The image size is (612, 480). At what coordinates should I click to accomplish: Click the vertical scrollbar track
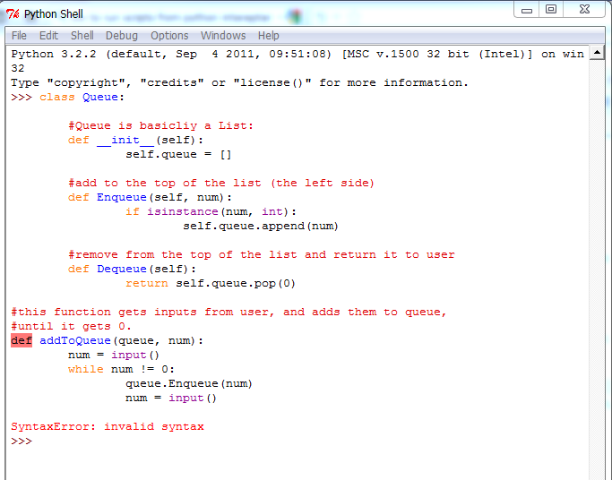597,269
